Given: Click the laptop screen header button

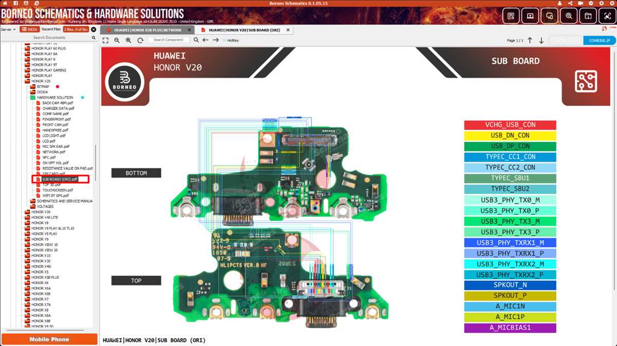Looking at the screenshot, I should 530,16.
